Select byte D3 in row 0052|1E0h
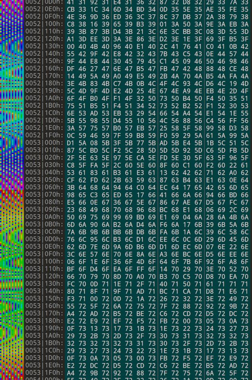Screen dimensions: 252x380 pos(233,128)
